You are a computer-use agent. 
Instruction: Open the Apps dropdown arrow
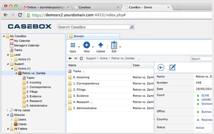click(79, 47)
